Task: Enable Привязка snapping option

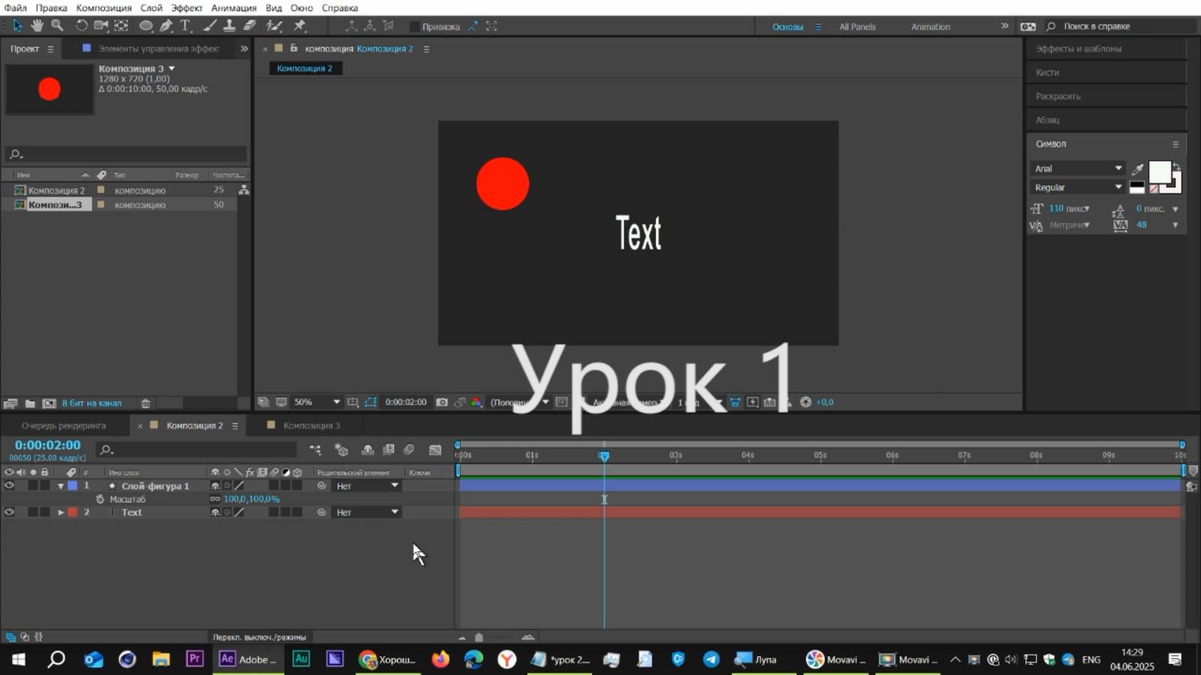Action: pyautogui.click(x=415, y=25)
